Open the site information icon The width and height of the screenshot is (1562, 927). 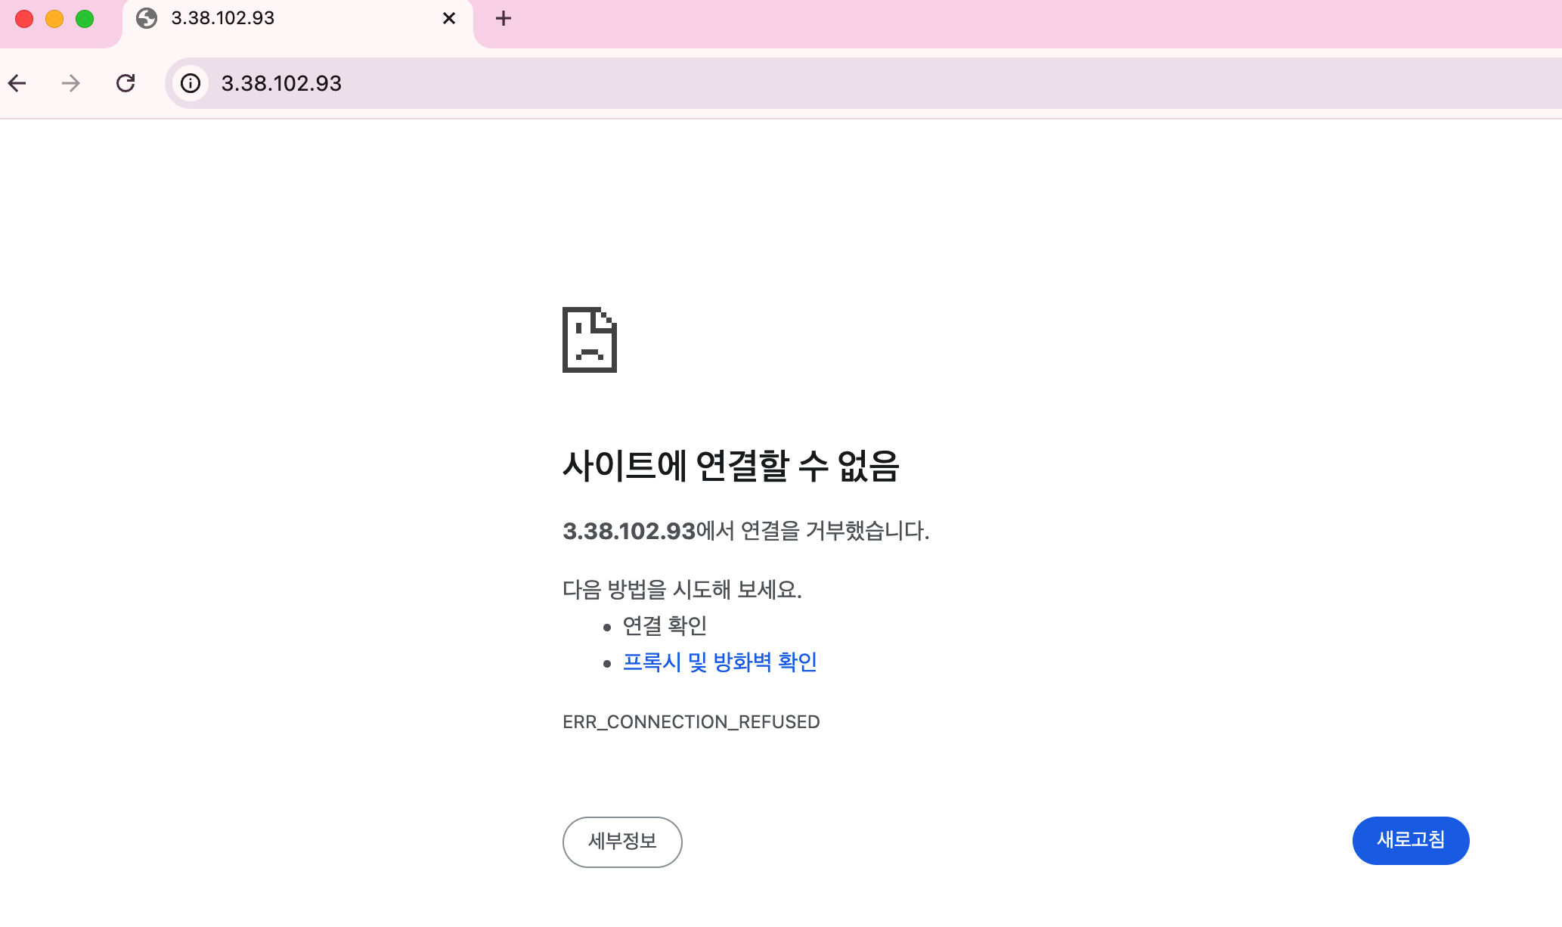pos(191,83)
